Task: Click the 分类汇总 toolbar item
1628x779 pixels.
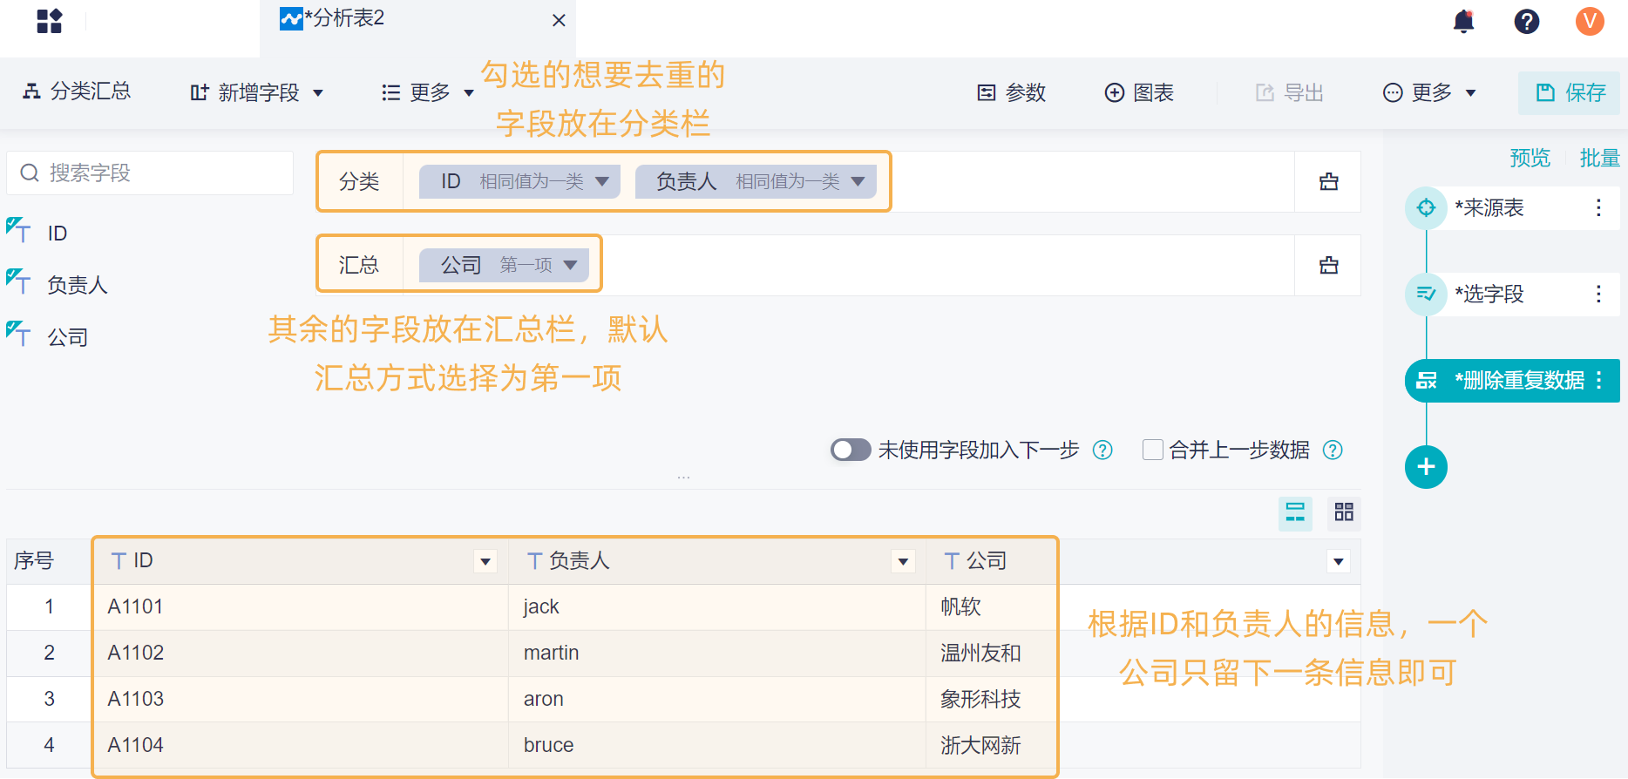Action: click(77, 91)
